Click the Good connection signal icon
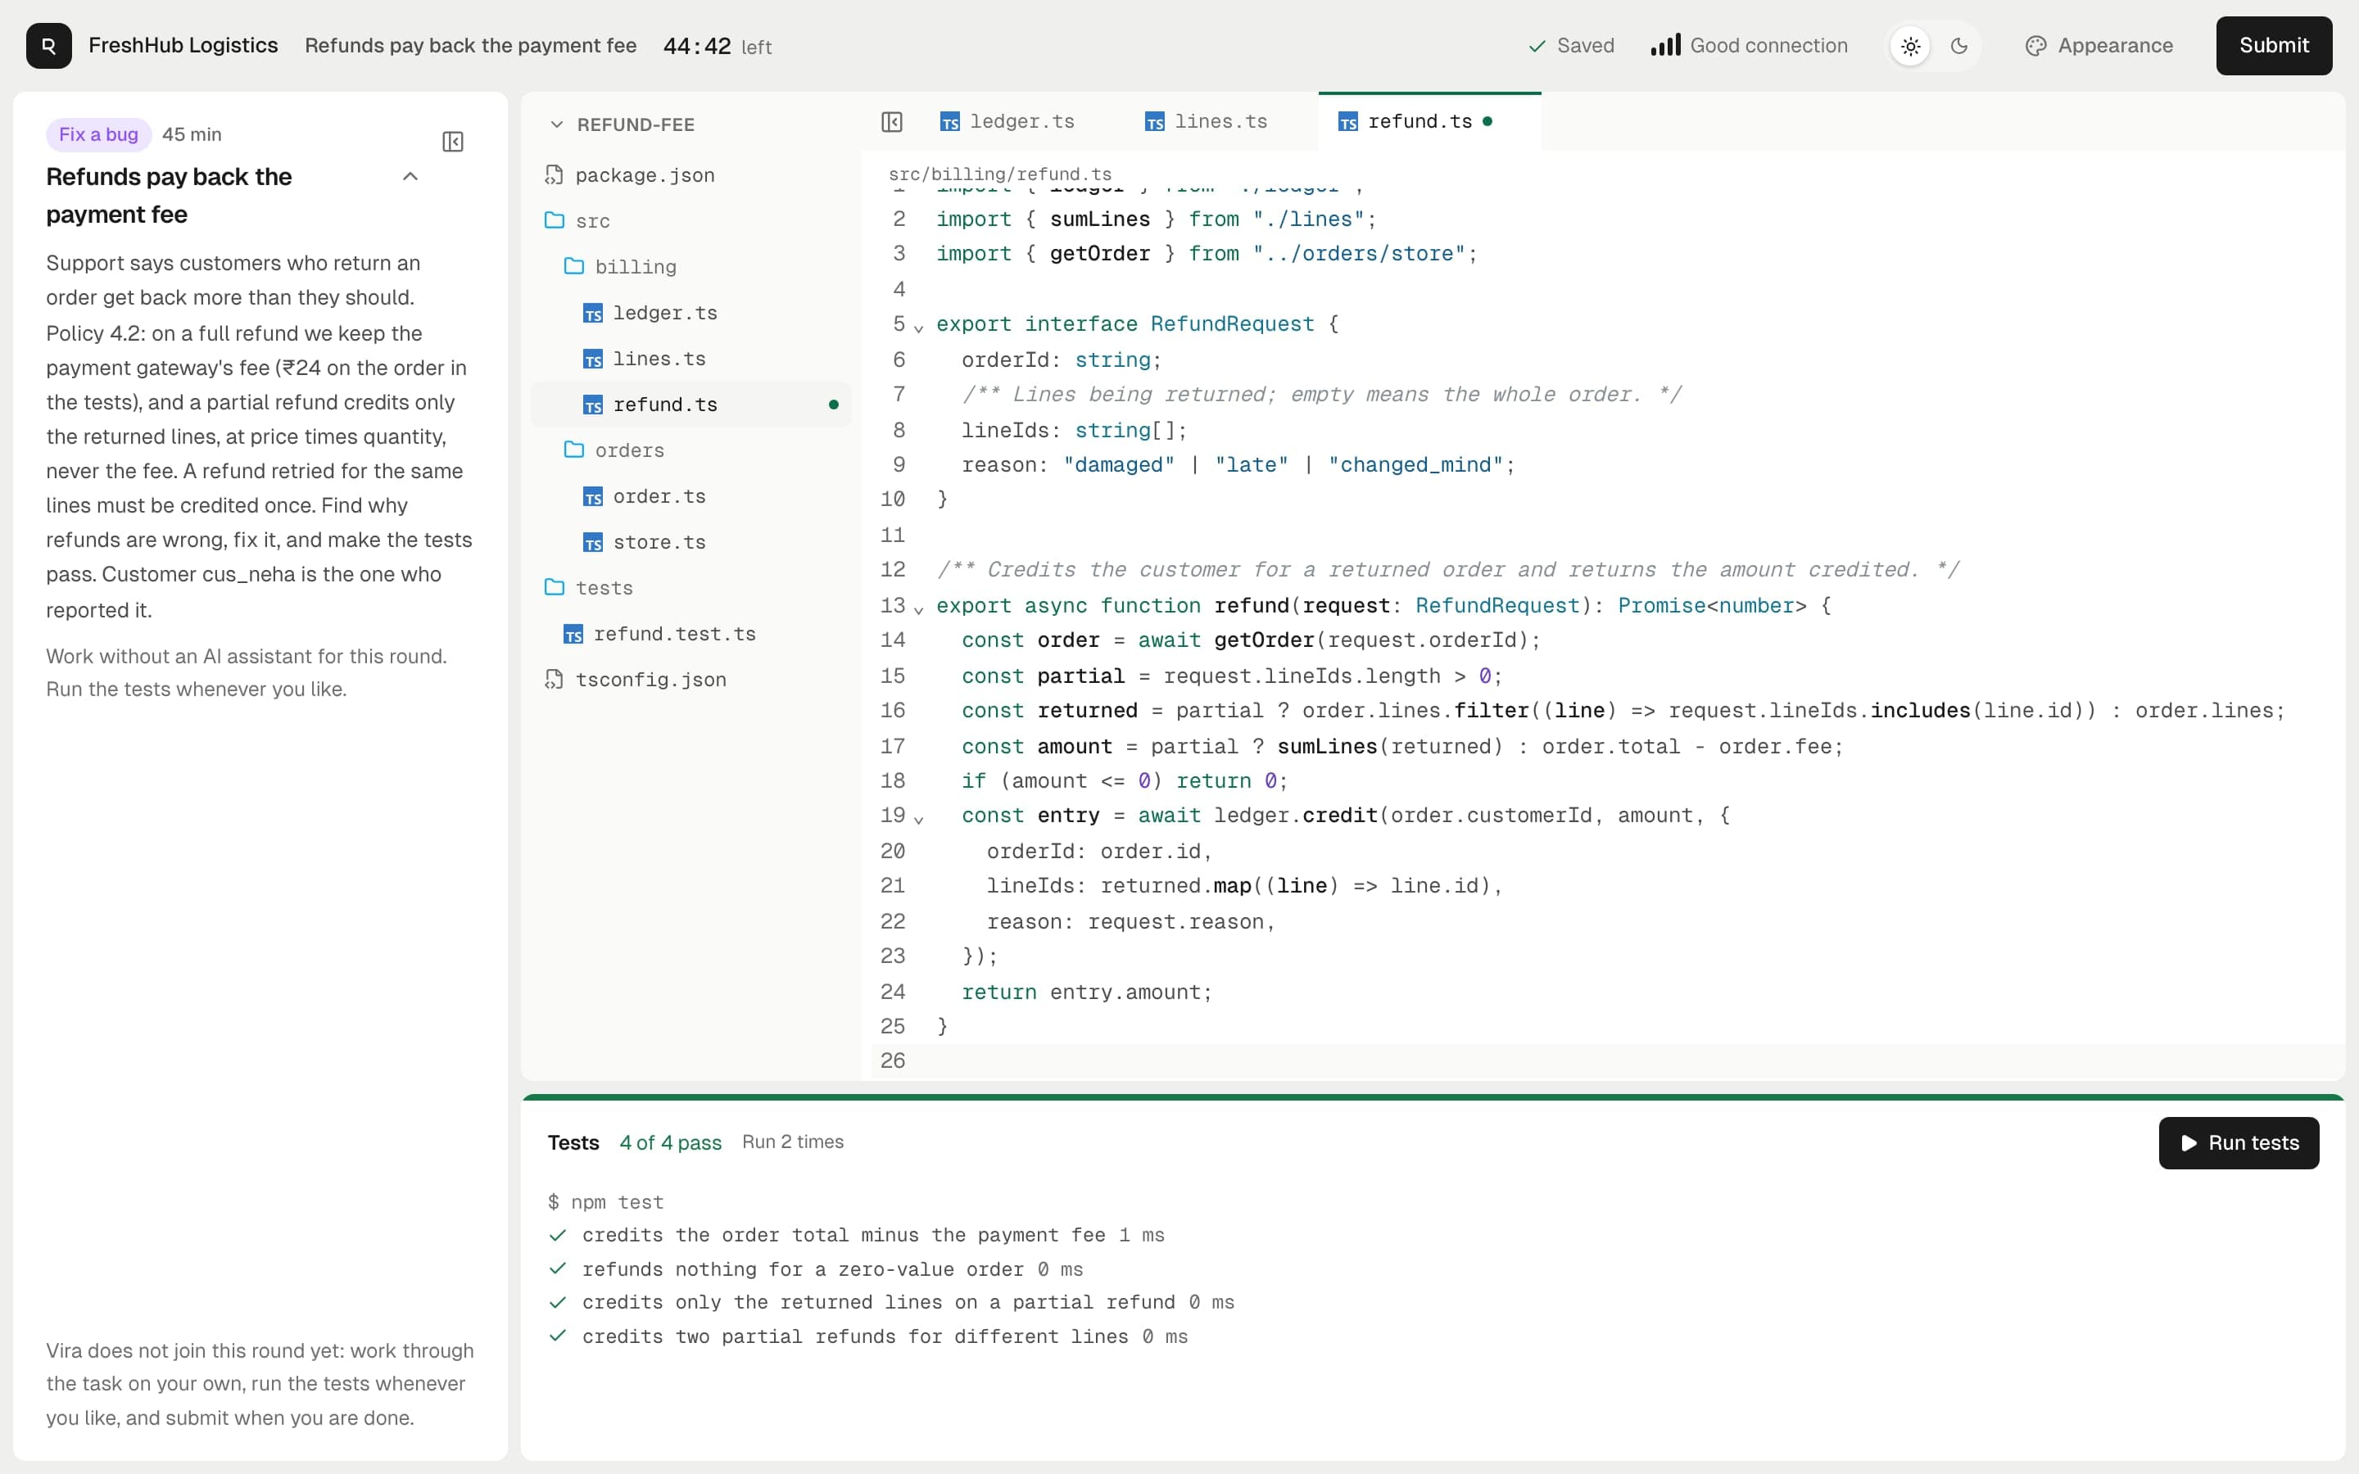The image size is (2359, 1474). pyautogui.click(x=1665, y=45)
